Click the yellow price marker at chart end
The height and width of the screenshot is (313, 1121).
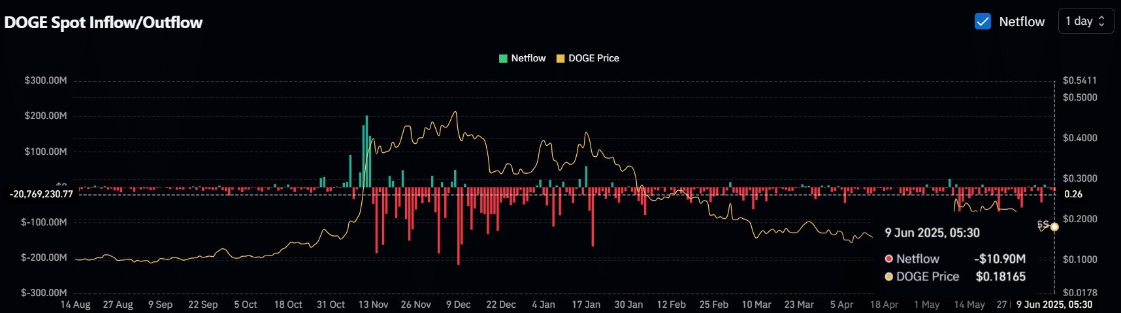(x=1054, y=227)
